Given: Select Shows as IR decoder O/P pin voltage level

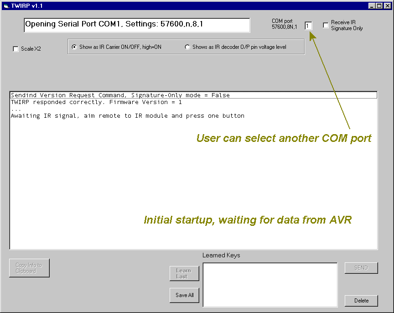Looking at the screenshot, I should click(187, 47).
